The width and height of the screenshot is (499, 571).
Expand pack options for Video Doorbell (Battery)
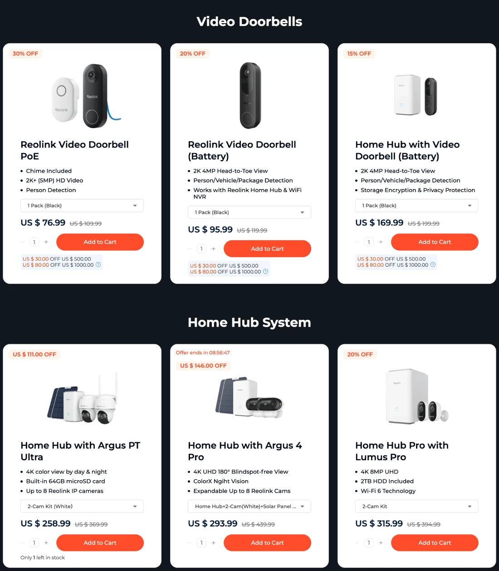tap(249, 213)
